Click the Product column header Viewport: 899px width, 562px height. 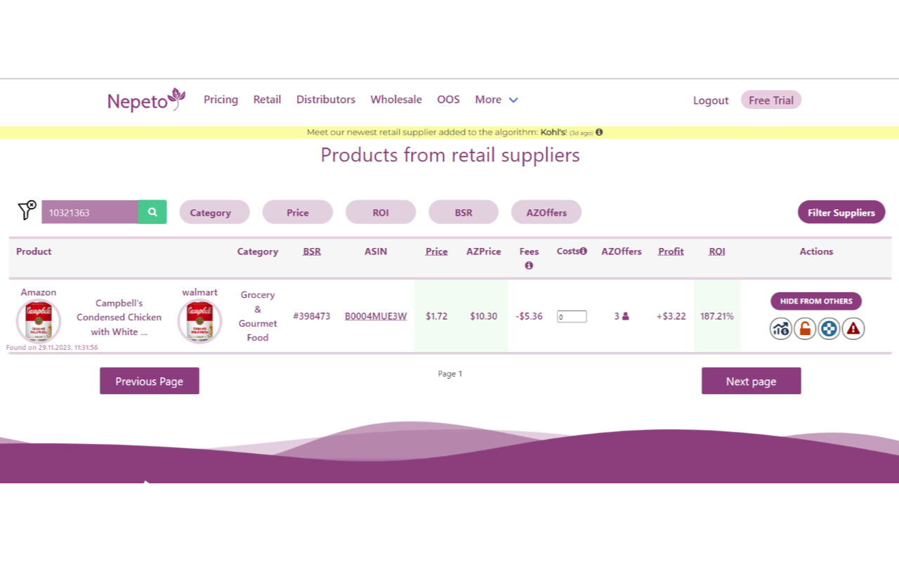click(x=34, y=251)
